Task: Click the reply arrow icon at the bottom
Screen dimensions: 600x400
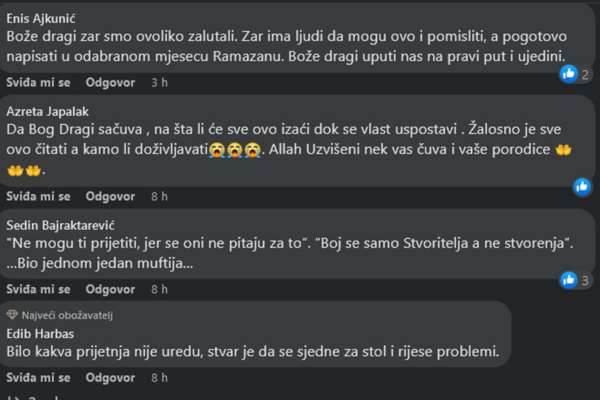Action: click(x=14, y=398)
